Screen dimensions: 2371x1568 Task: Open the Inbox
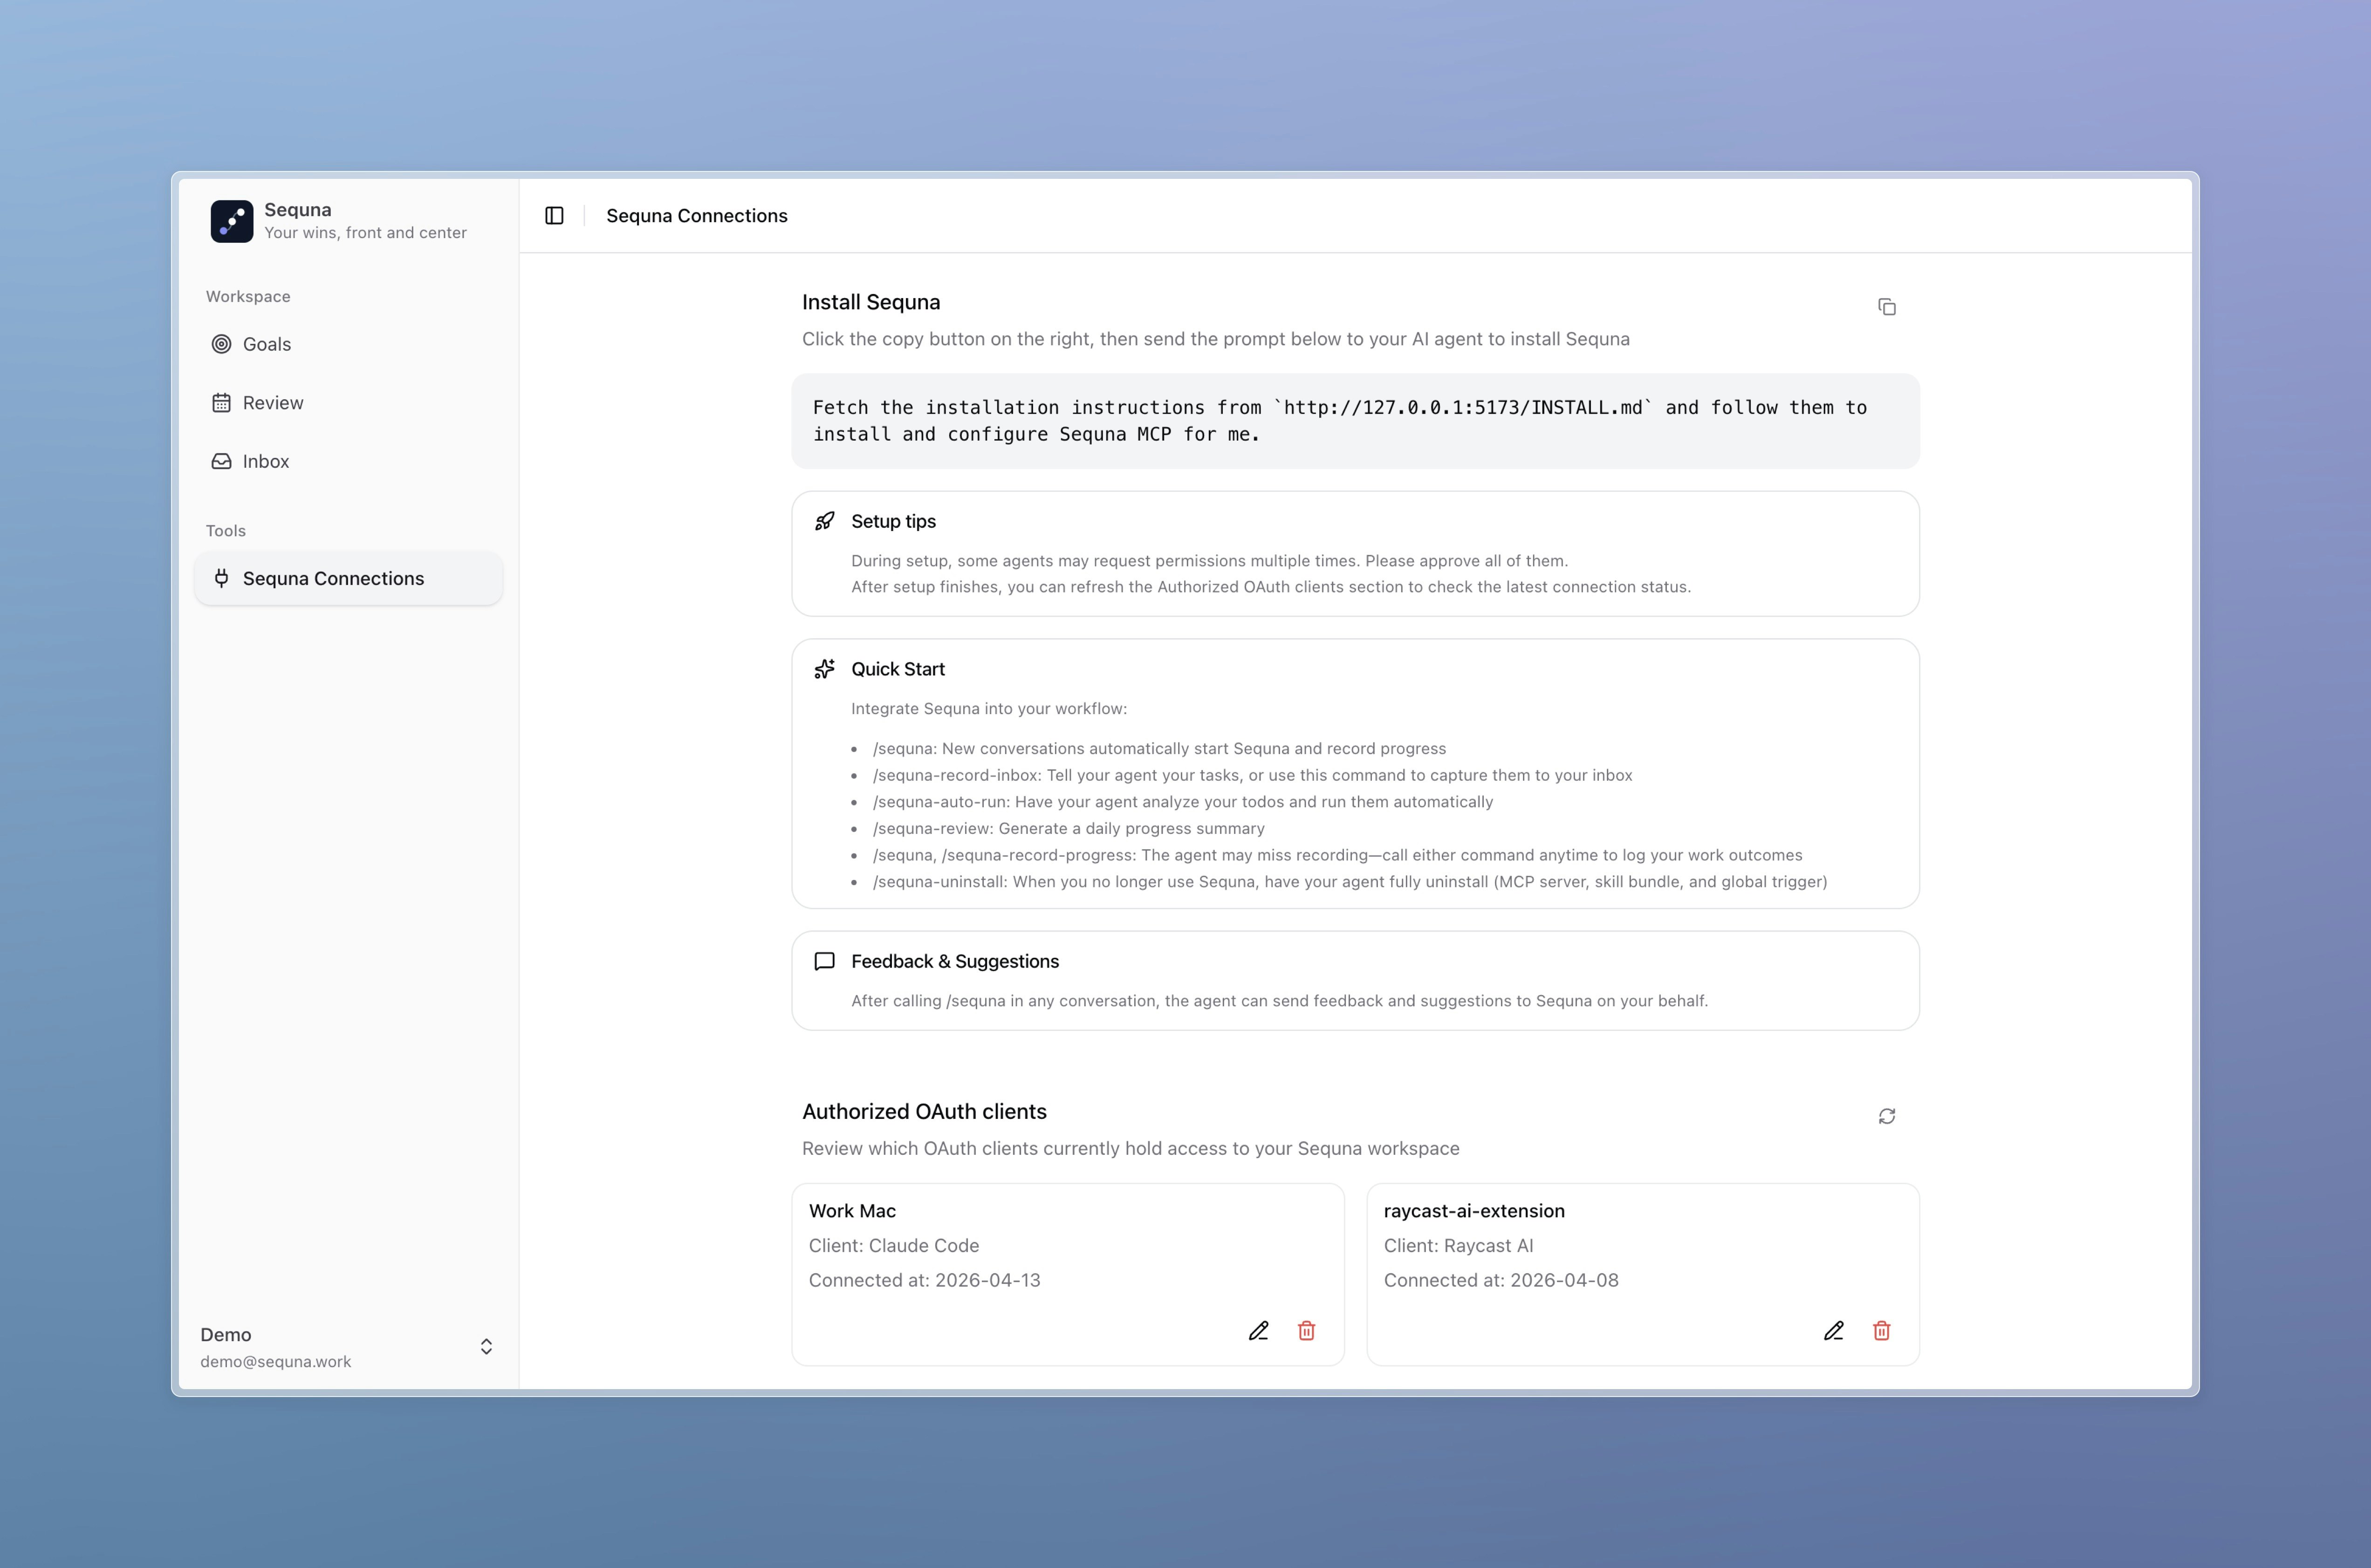pyautogui.click(x=265, y=461)
